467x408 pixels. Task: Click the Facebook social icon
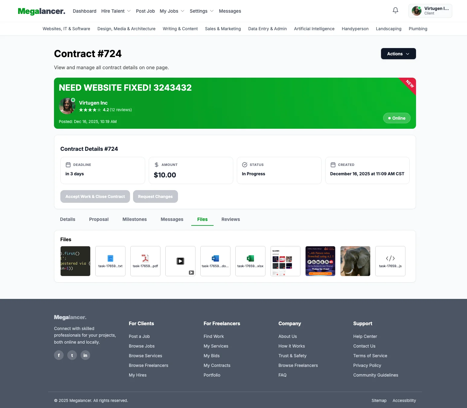[x=59, y=355]
